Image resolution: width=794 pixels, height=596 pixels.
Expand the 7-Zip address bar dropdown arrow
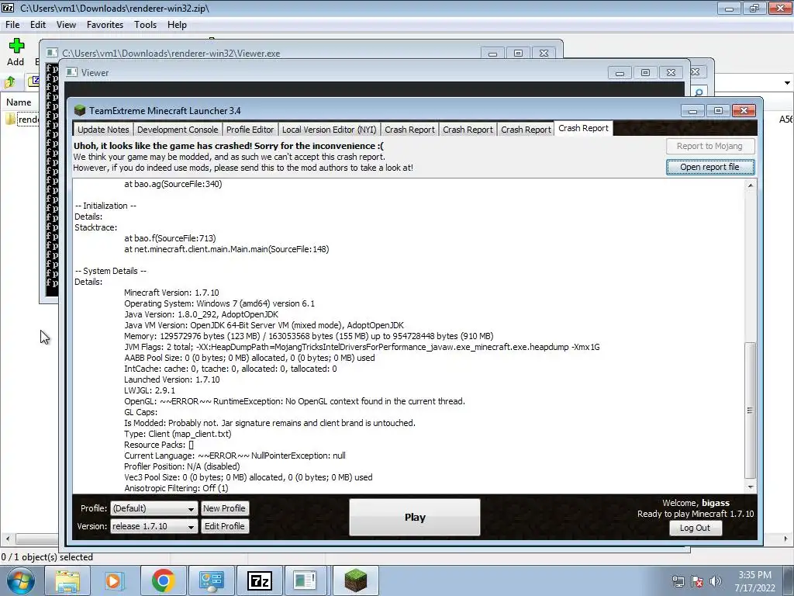[786, 82]
